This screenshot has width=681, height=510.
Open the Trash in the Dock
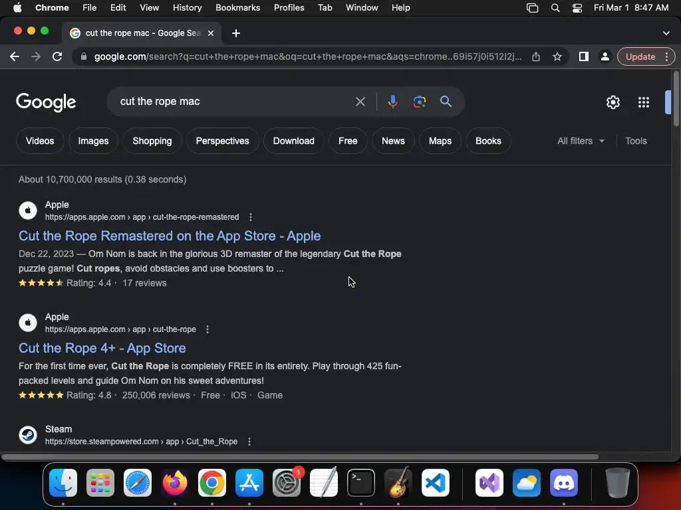click(x=618, y=483)
